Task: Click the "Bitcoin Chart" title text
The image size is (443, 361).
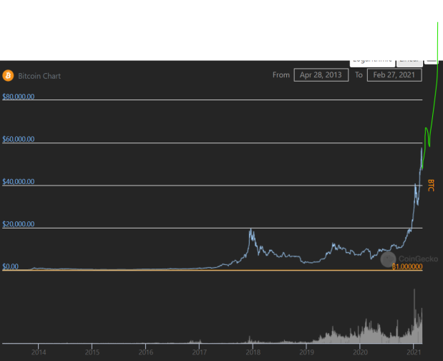Action: pyautogui.click(x=39, y=76)
